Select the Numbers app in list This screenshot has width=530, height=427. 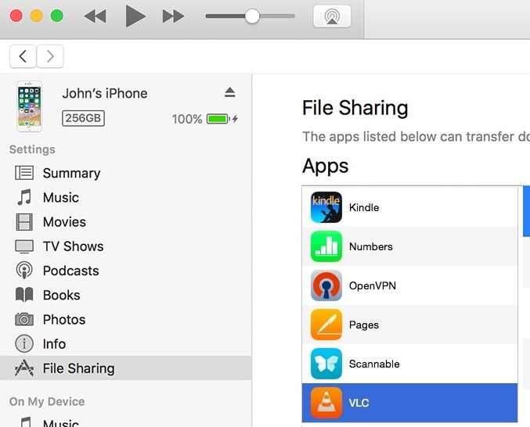pyautogui.click(x=409, y=246)
